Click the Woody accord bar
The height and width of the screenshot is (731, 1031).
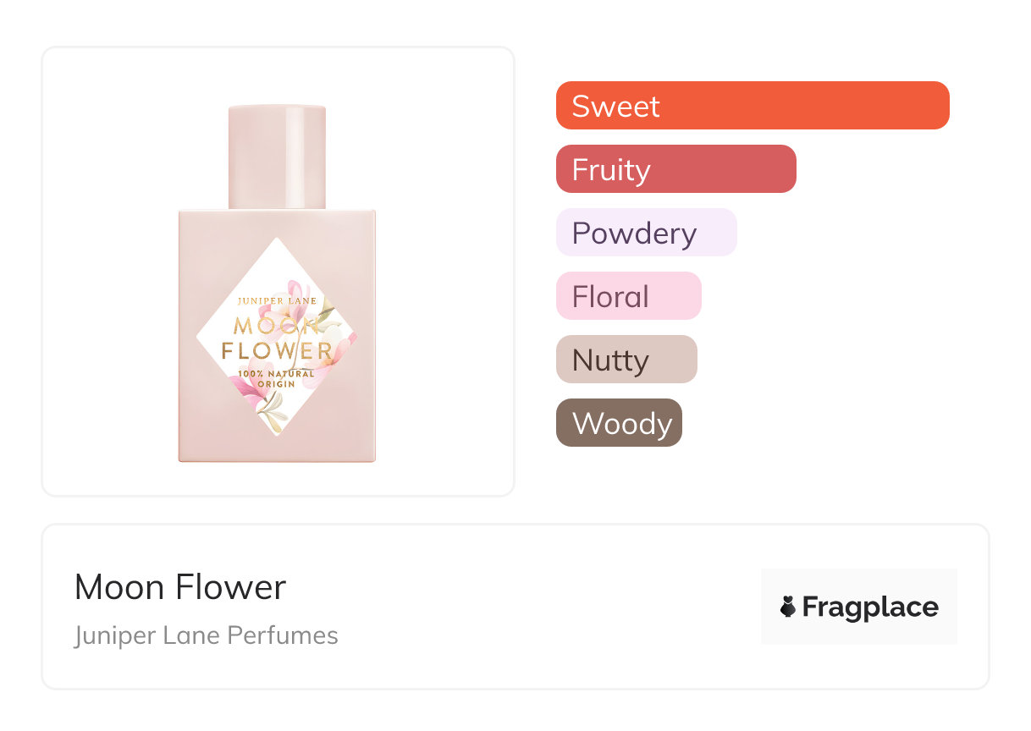(619, 423)
